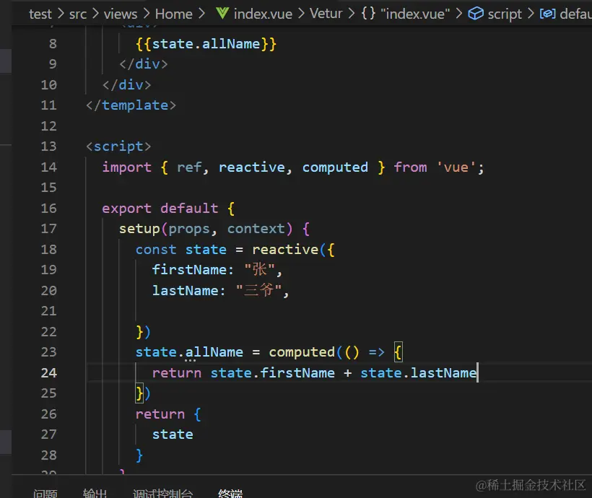This screenshot has width=592, height=498.
Task: Switch to the 输出 panel tab
Action: (x=95, y=493)
